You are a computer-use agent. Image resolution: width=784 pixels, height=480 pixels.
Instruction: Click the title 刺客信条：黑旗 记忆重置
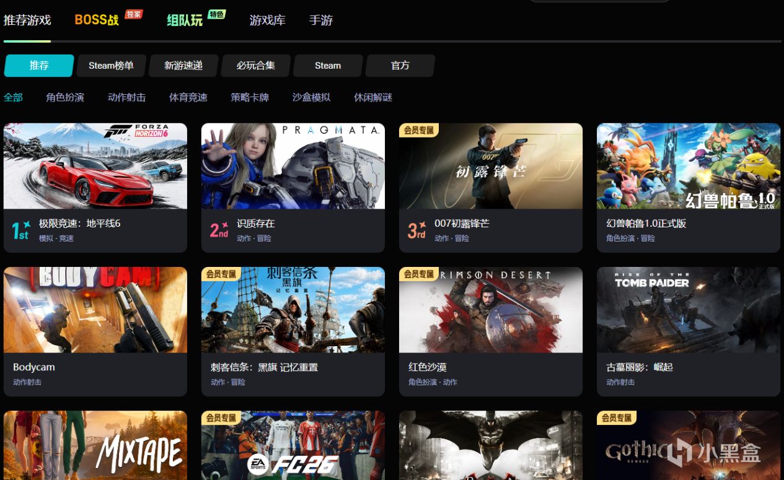point(264,367)
